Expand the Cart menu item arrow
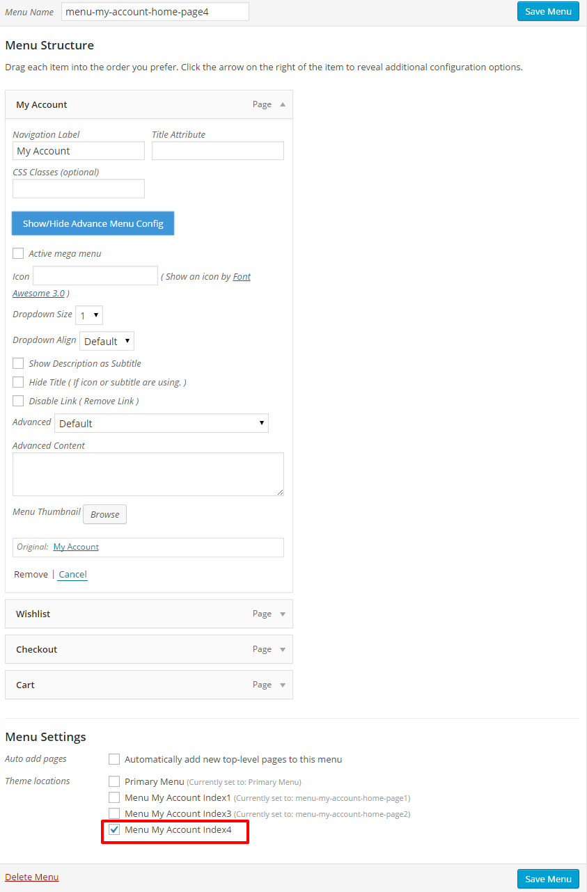 tap(282, 685)
